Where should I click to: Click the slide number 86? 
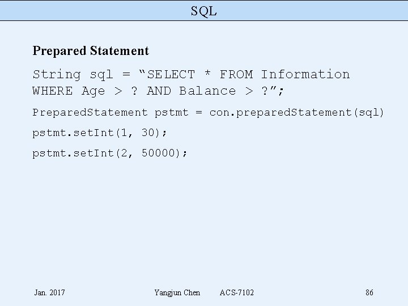(369, 292)
